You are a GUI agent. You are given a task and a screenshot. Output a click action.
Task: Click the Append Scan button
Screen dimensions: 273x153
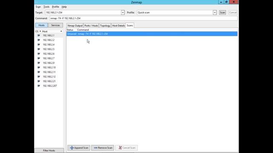(x=79, y=148)
